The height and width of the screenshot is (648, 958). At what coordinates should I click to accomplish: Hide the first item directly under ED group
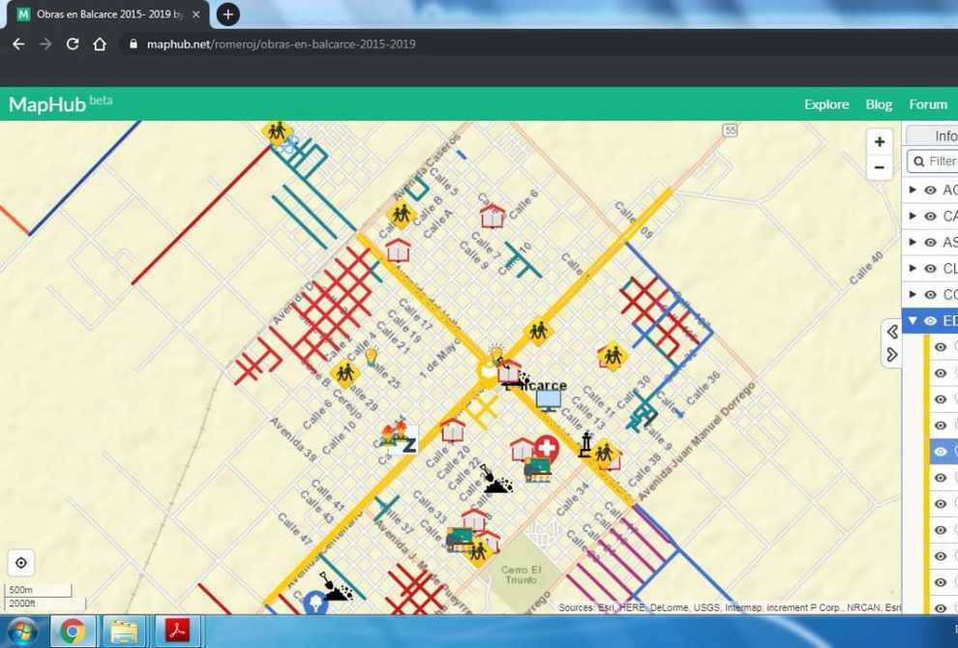[941, 347]
